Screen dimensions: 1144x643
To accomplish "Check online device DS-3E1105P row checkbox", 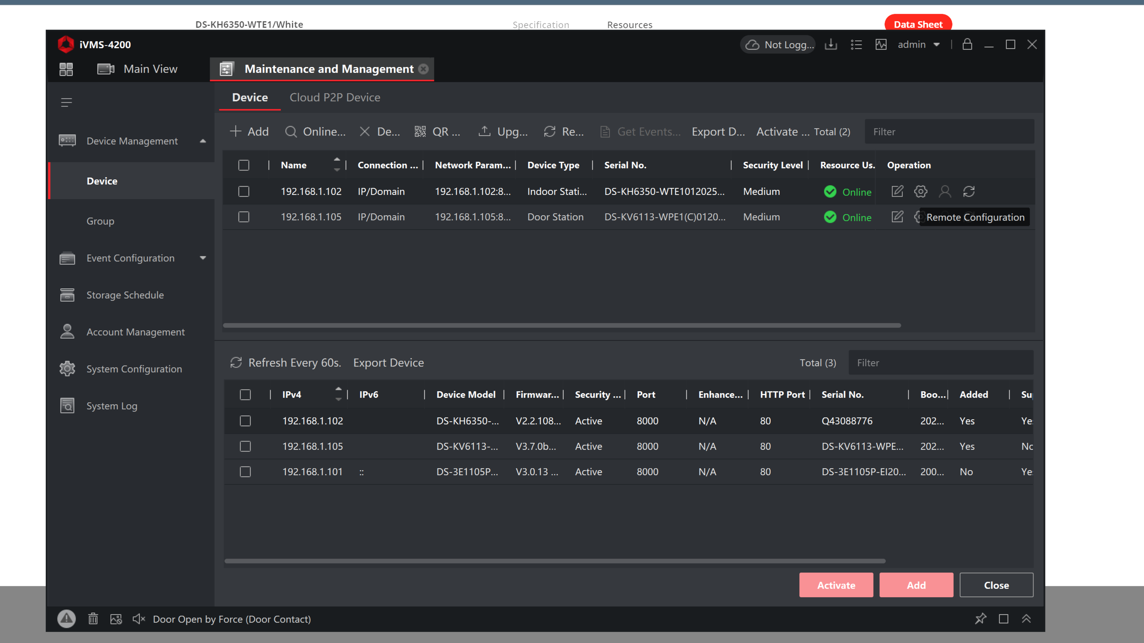I will click(245, 472).
